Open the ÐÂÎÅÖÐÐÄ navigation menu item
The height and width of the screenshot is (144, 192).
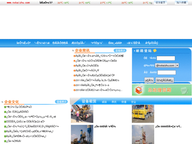(x=60, y=43)
